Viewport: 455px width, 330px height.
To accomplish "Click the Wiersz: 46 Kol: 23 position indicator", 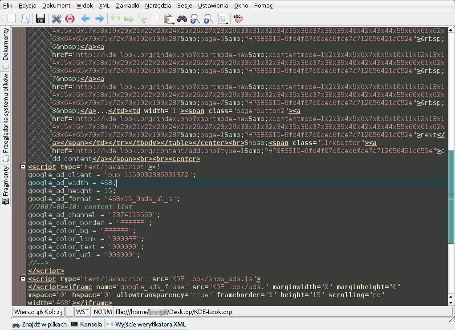I will click(38, 312).
